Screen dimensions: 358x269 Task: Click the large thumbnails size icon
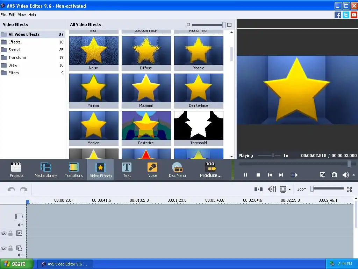tap(229, 25)
